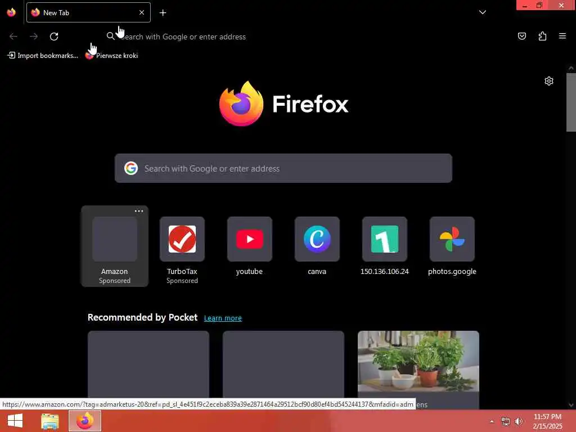Viewport: 576px width, 432px height.
Task: Click the scrollbar down arrow
Action: point(571,405)
